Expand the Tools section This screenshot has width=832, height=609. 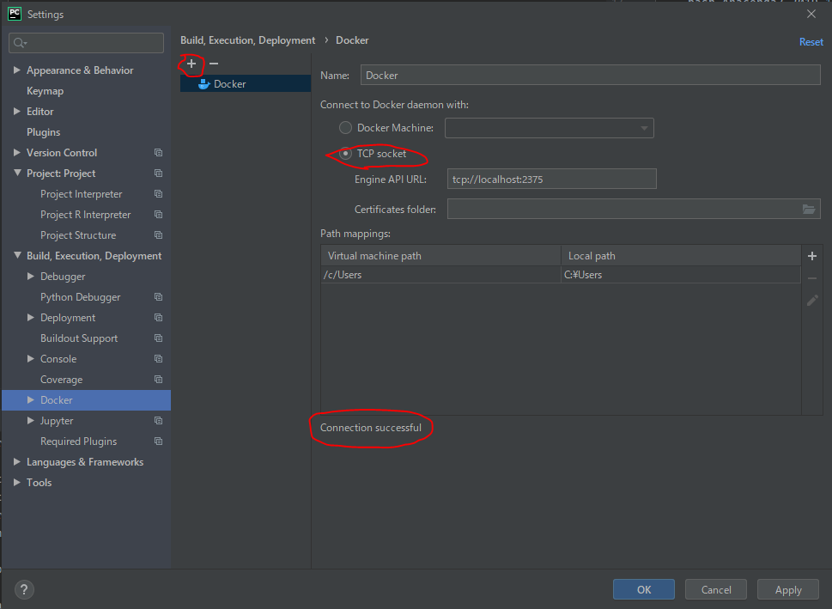(17, 482)
